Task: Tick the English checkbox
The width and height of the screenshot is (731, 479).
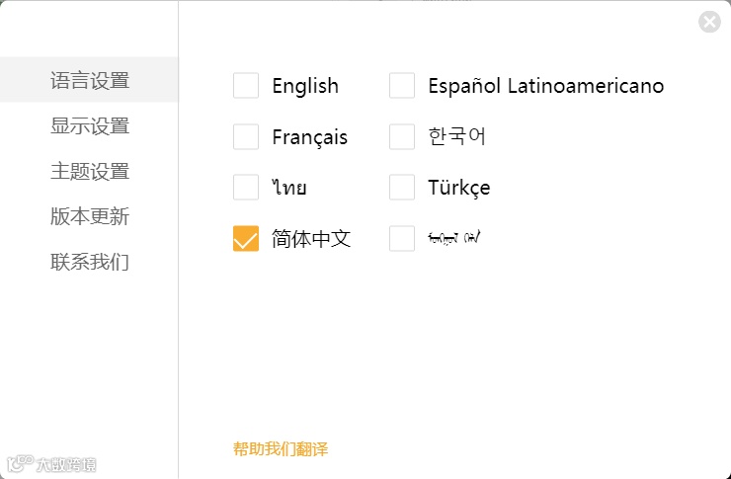Action: click(x=246, y=86)
